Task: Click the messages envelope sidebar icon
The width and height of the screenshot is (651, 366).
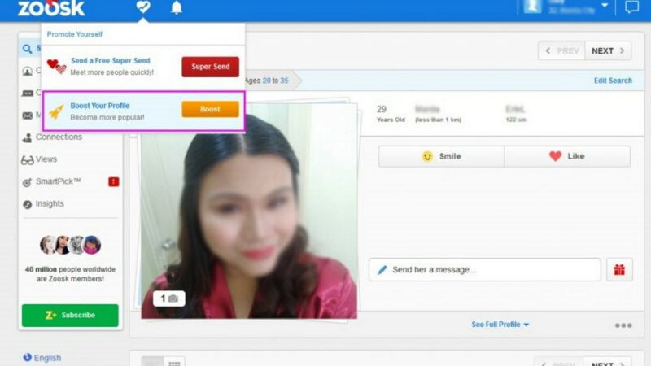Action: pyautogui.click(x=28, y=115)
